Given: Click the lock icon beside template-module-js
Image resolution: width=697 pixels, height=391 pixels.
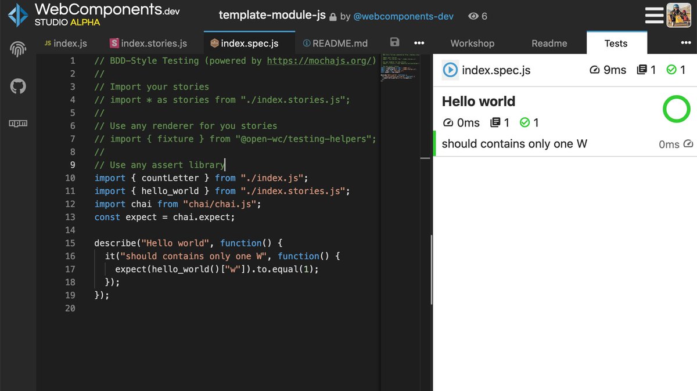Looking at the screenshot, I should coord(333,17).
